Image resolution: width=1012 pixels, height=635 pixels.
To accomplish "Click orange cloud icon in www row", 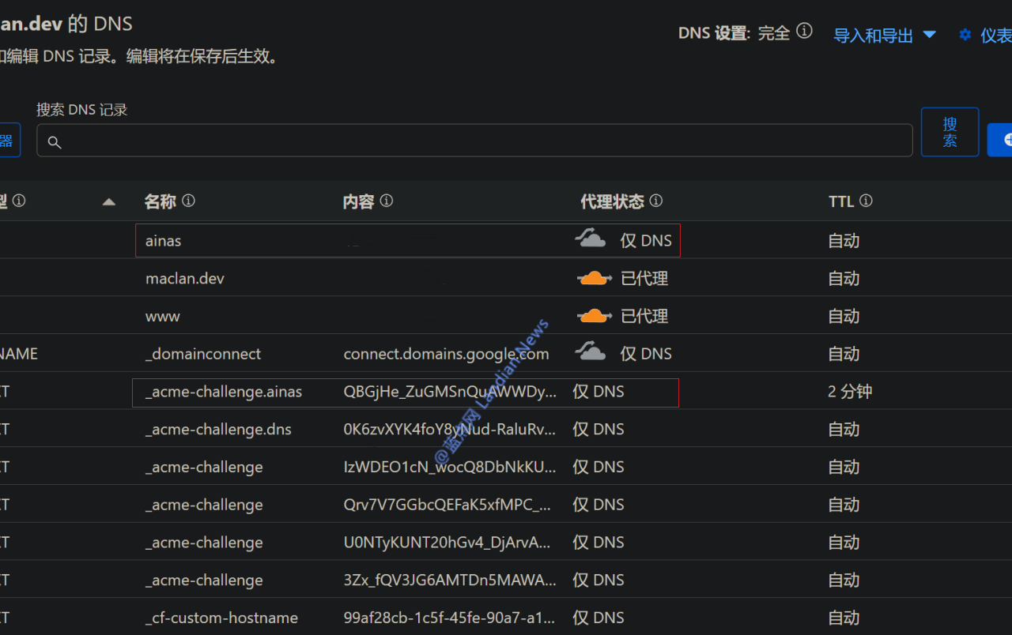I will click(595, 316).
